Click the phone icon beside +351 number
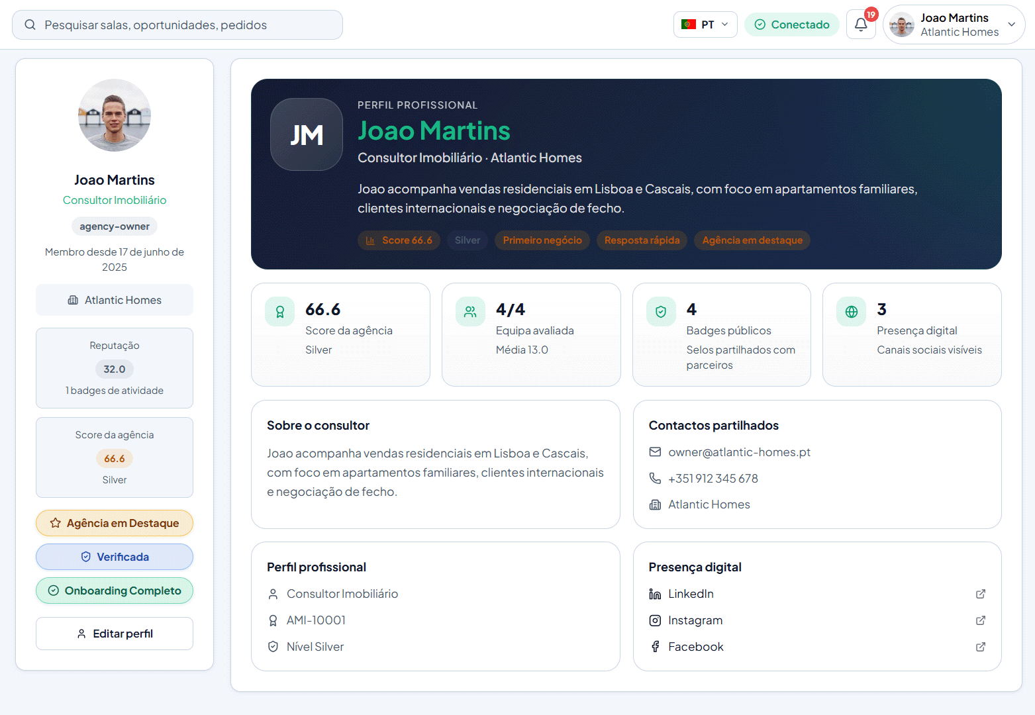Screen dimensions: 1035x715 pyautogui.click(x=655, y=478)
